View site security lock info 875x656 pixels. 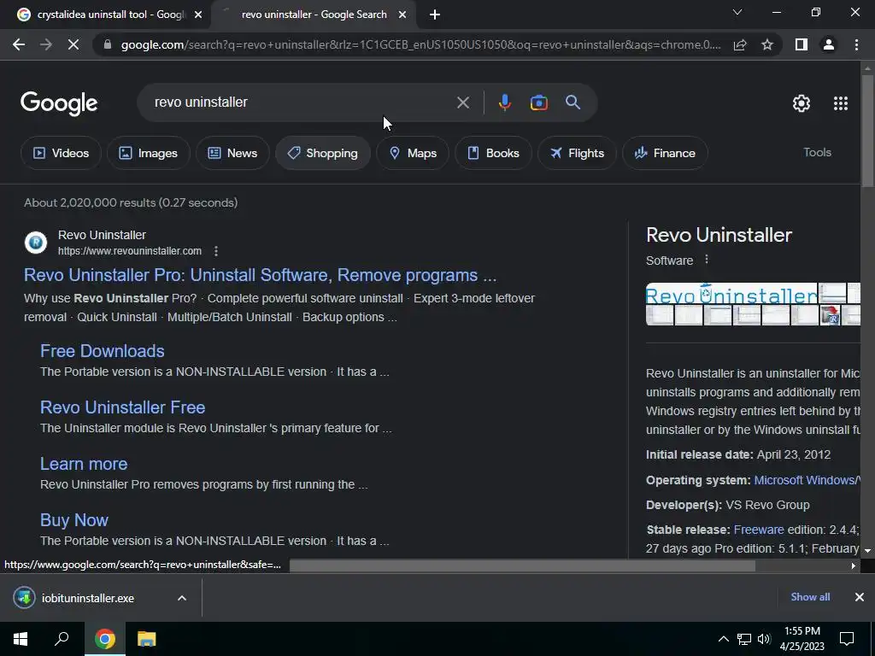(x=107, y=44)
